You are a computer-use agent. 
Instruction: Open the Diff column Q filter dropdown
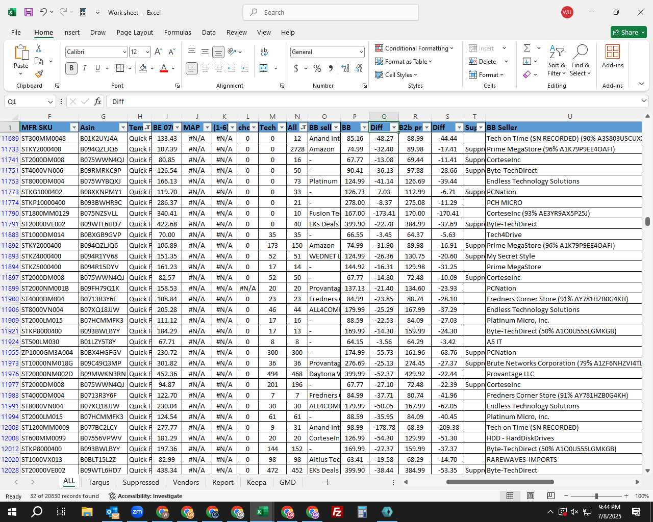click(x=394, y=127)
